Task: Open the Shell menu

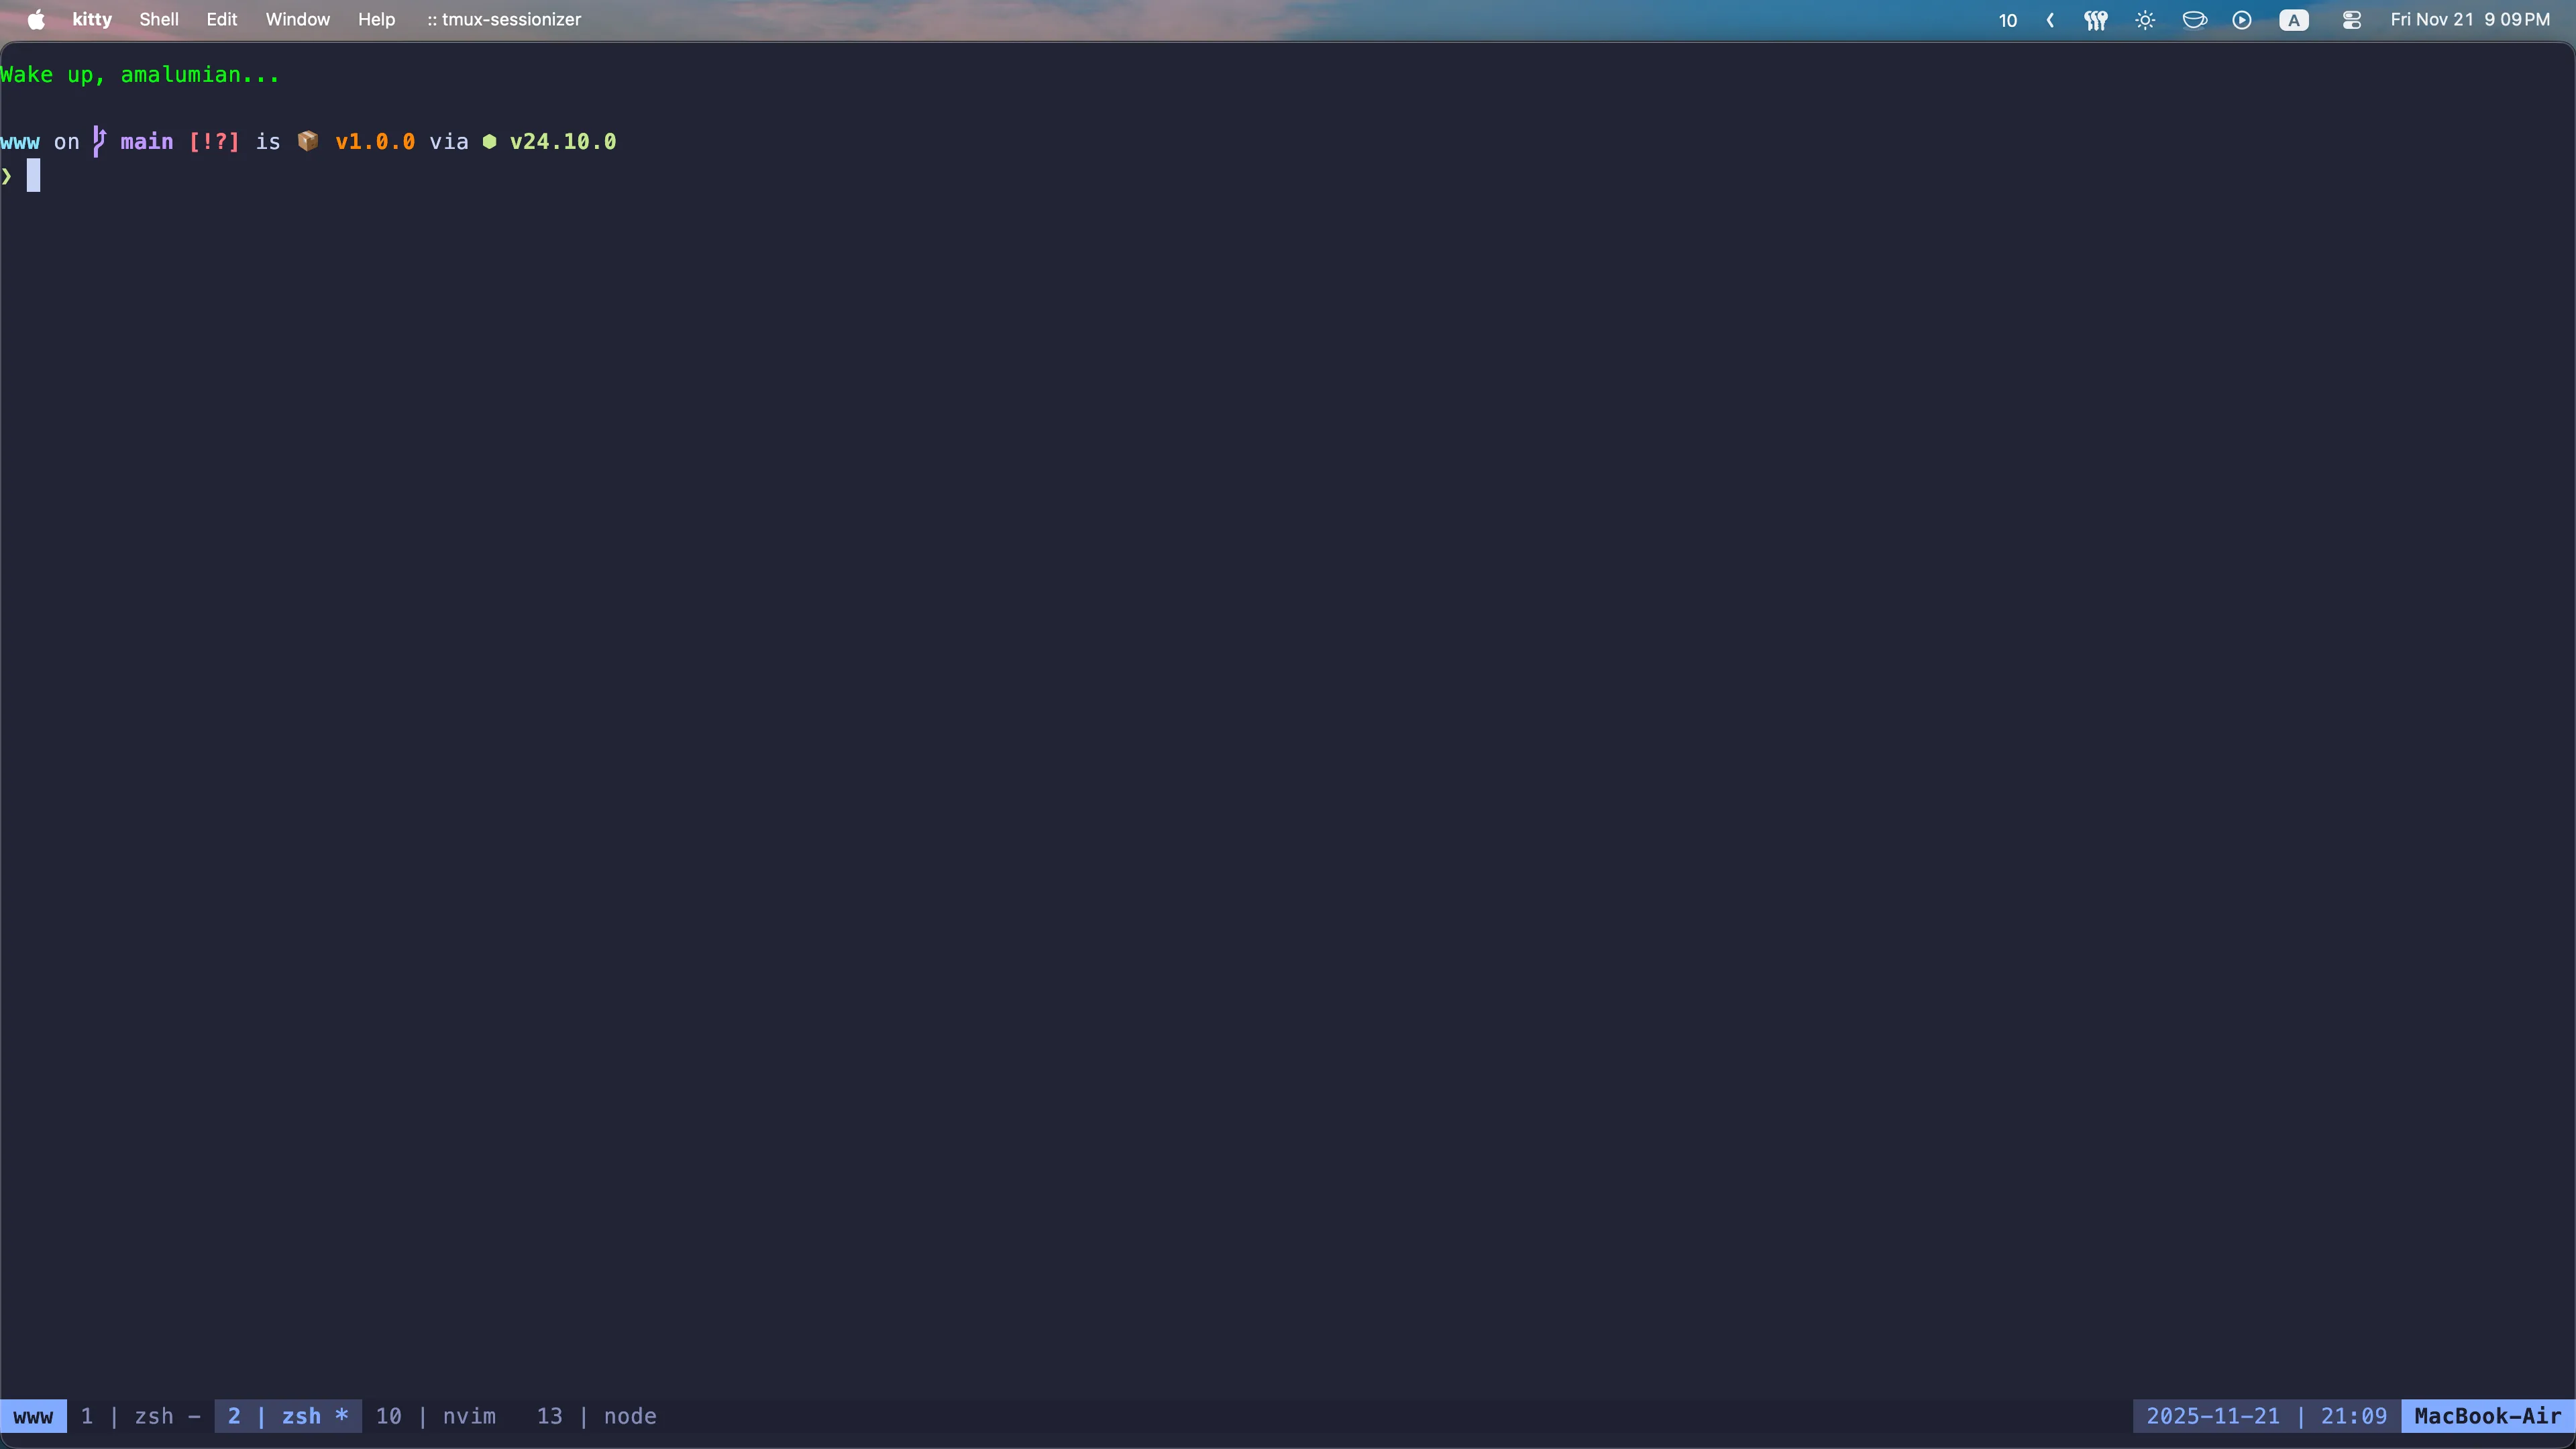Action: click(x=159, y=20)
